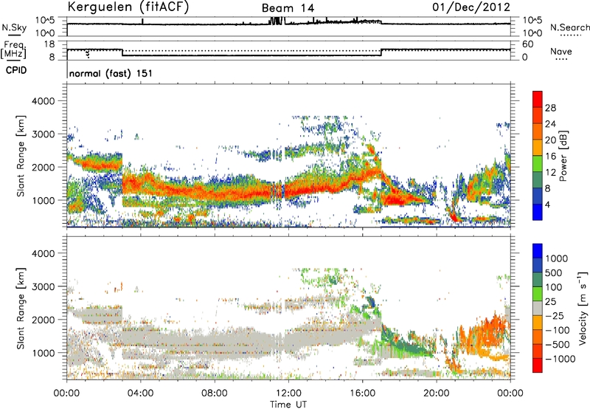This screenshot has width=590, height=409.
Task: Click '12:00' on the time axis
Action: click(x=288, y=393)
